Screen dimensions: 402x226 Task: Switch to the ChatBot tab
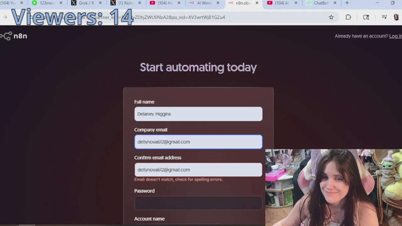click(318, 3)
